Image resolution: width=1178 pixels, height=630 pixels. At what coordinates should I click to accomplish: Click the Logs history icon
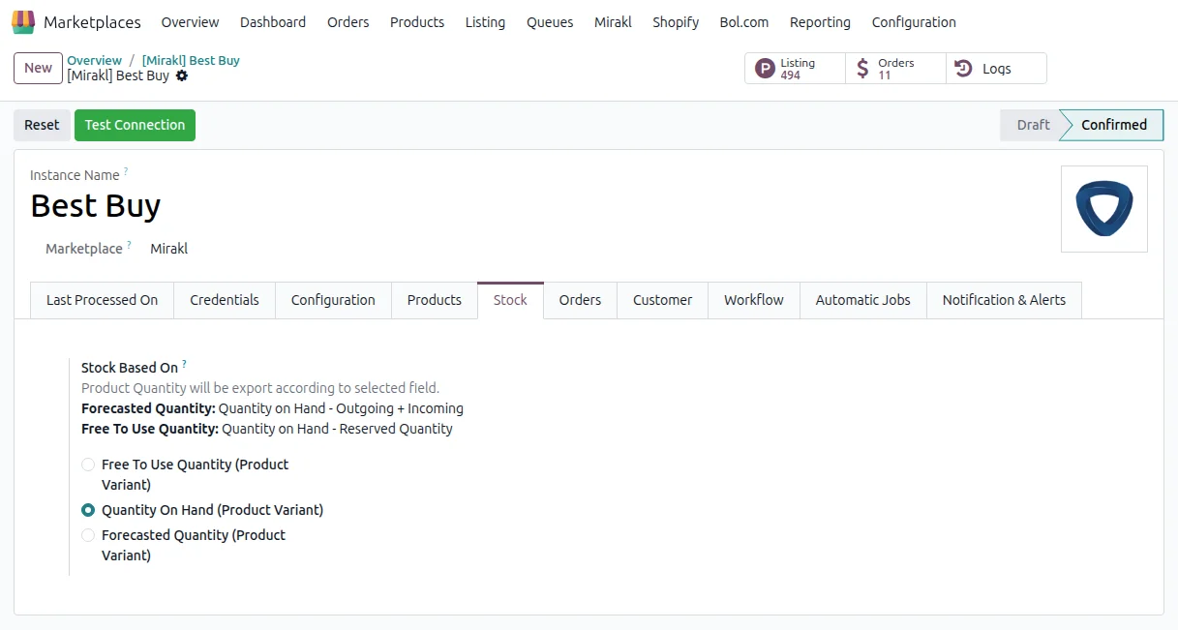(x=963, y=69)
